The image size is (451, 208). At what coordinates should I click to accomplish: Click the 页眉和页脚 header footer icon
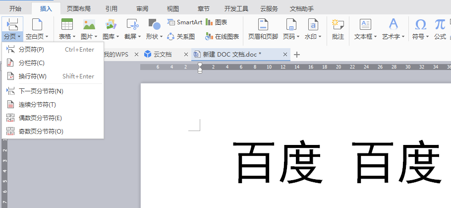point(263,24)
